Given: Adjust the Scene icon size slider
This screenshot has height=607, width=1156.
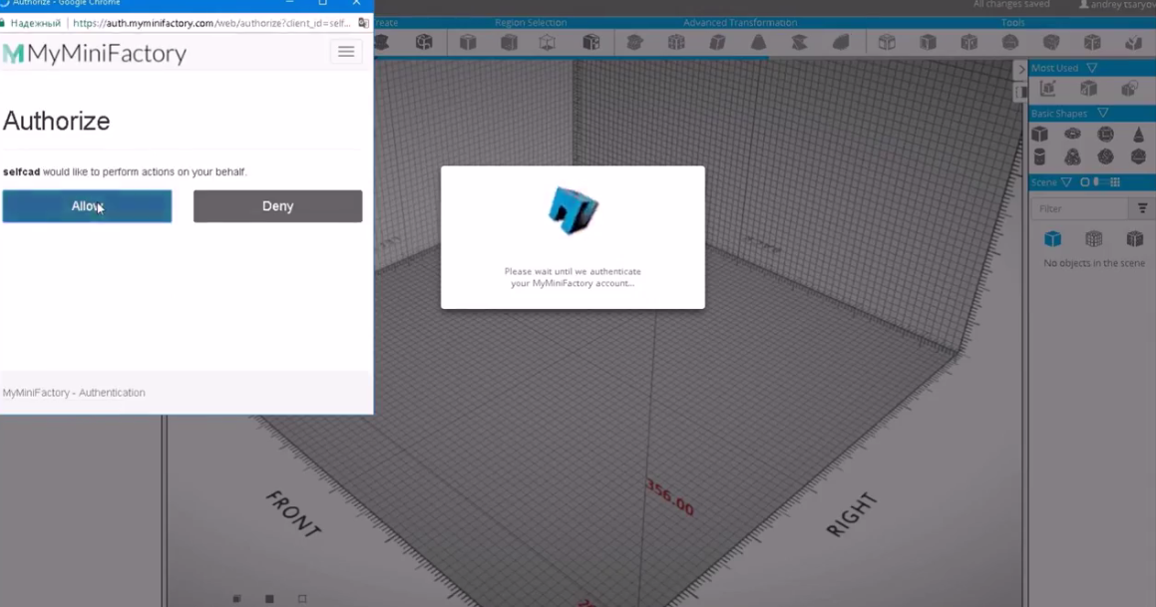Looking at the screenshot, I should click(x=1098, y=182).
